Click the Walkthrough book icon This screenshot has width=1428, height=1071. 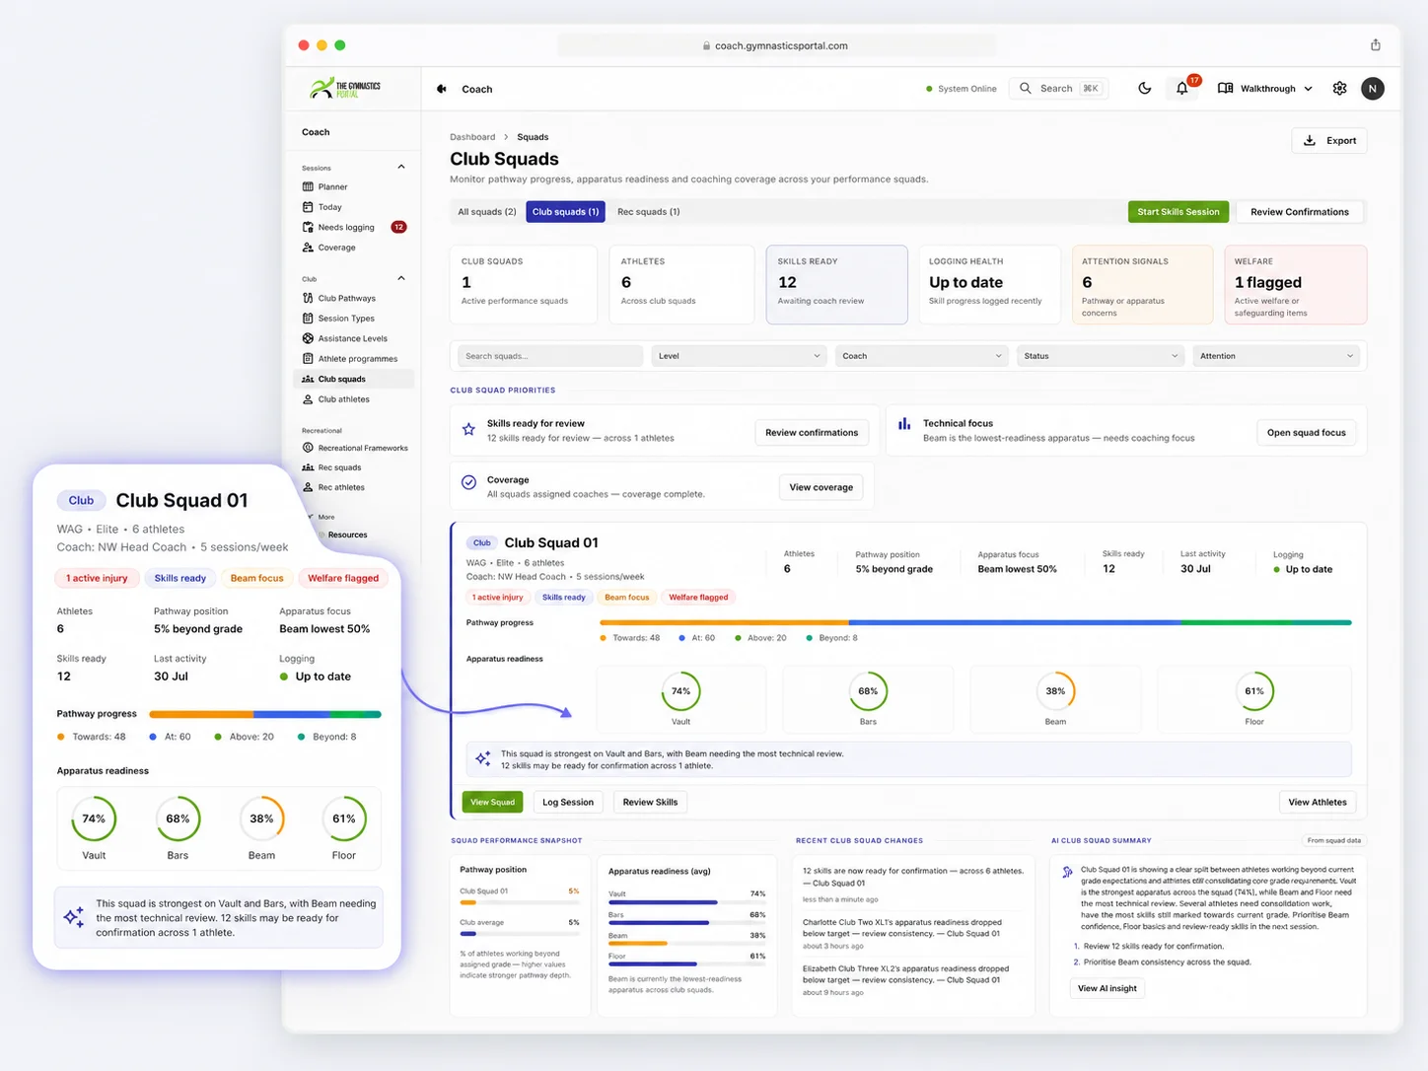(x=1225, y=88)
